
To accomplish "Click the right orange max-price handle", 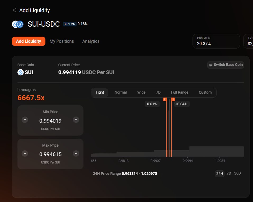I will 173,99.
